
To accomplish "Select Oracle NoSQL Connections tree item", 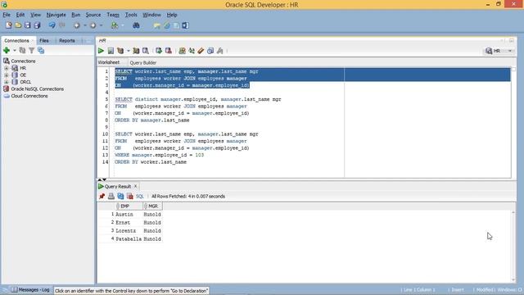I will click(x=37, y=89).
